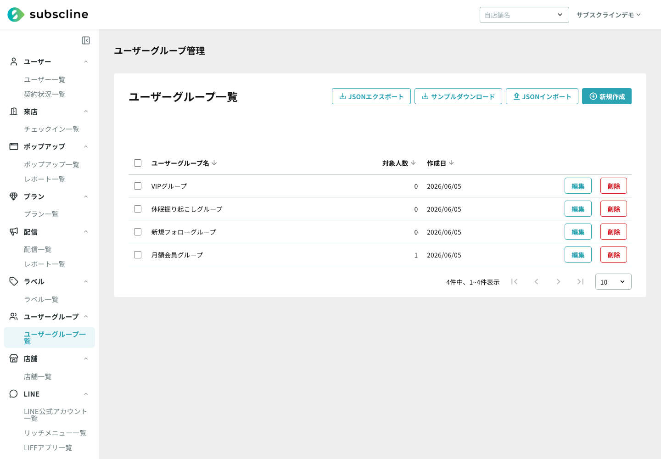661x459 pixels.
Task: Check the 月額会員グループ row checkbox
Action: (138, 255)
